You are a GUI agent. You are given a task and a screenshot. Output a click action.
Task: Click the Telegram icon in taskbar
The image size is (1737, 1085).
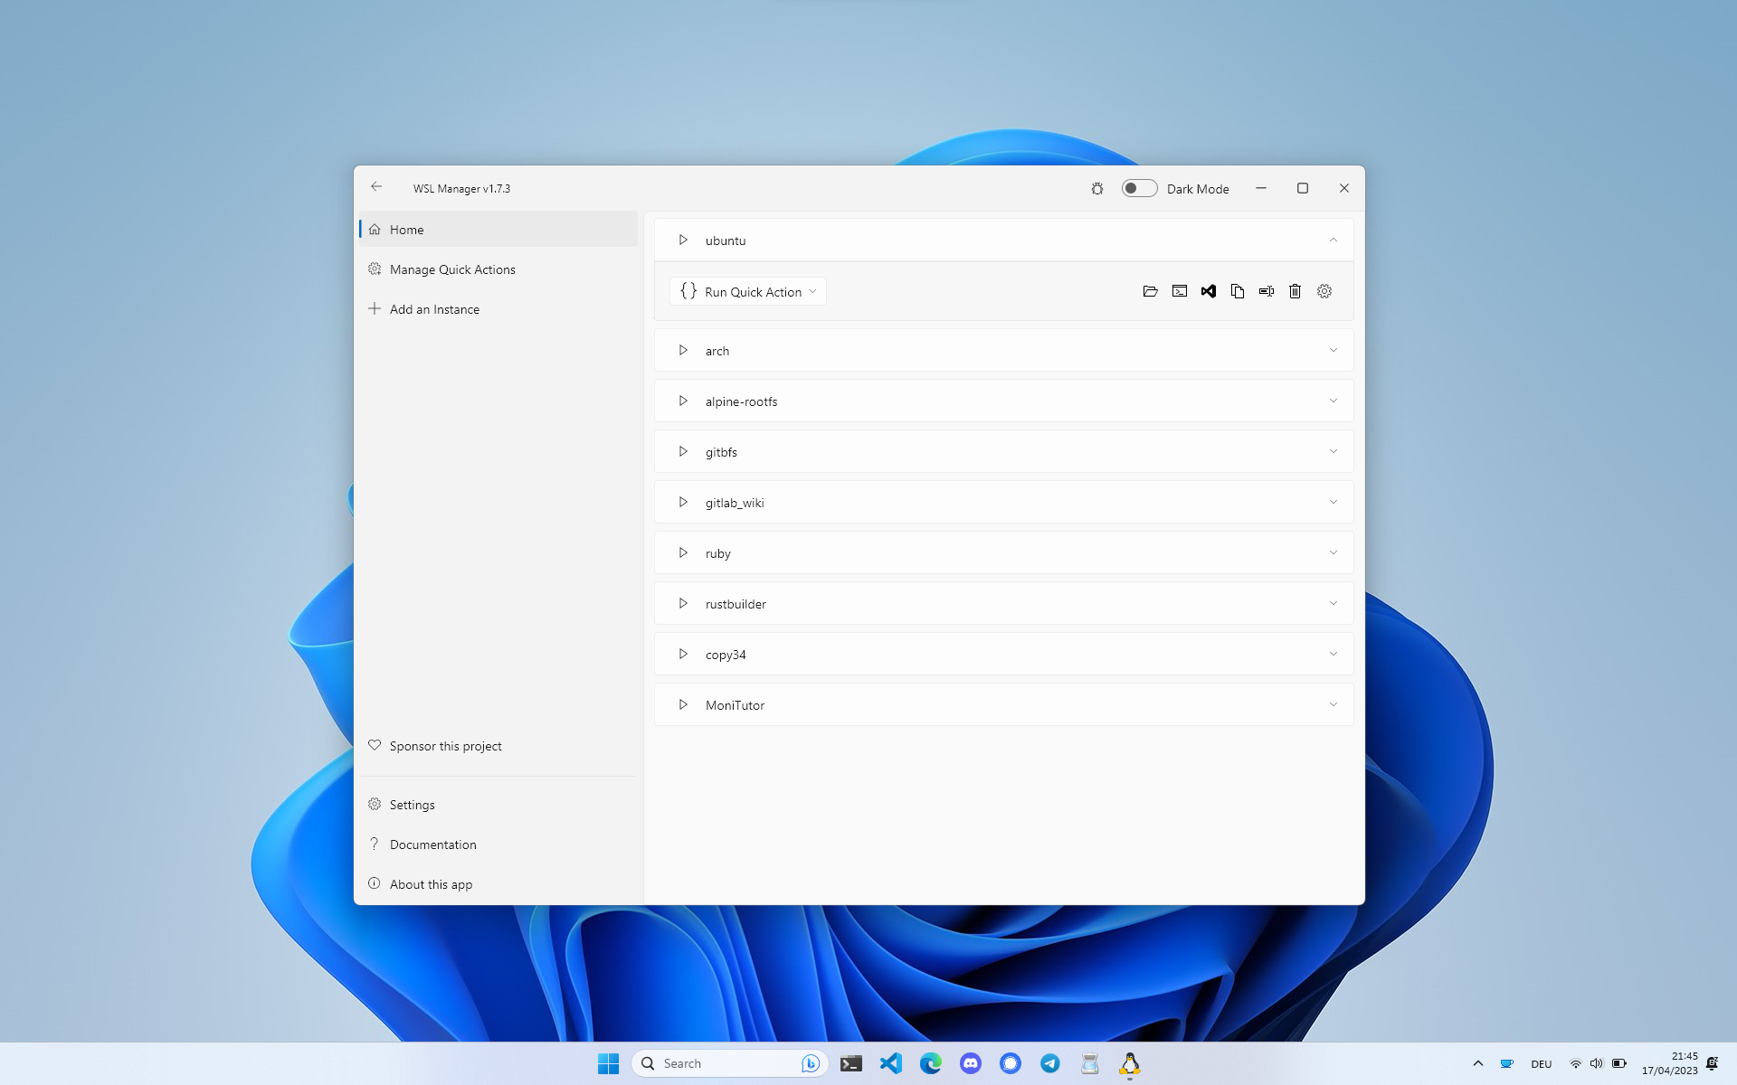(x=1049, y=1062)
